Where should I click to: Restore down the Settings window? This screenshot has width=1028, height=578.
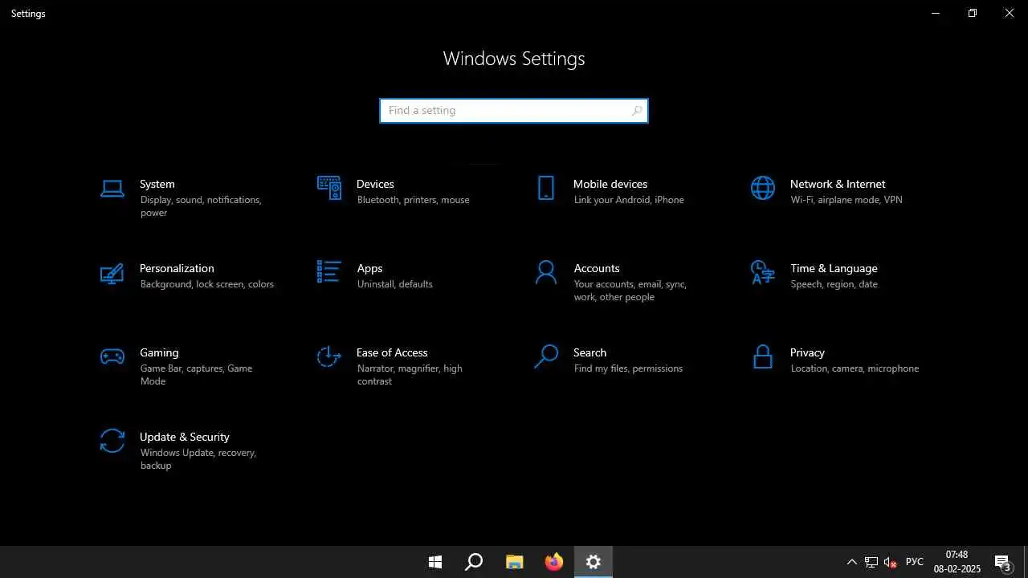[973, 13]
